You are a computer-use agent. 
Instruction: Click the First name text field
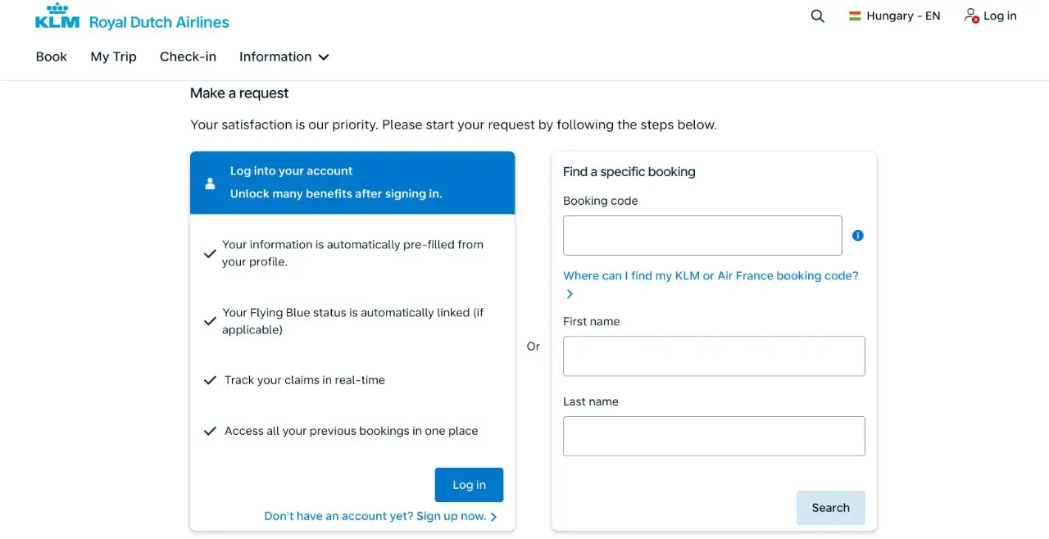[714, 356]
